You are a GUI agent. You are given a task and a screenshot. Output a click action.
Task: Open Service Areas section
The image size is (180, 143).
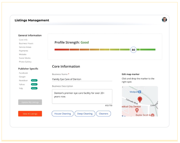(25, 47)
